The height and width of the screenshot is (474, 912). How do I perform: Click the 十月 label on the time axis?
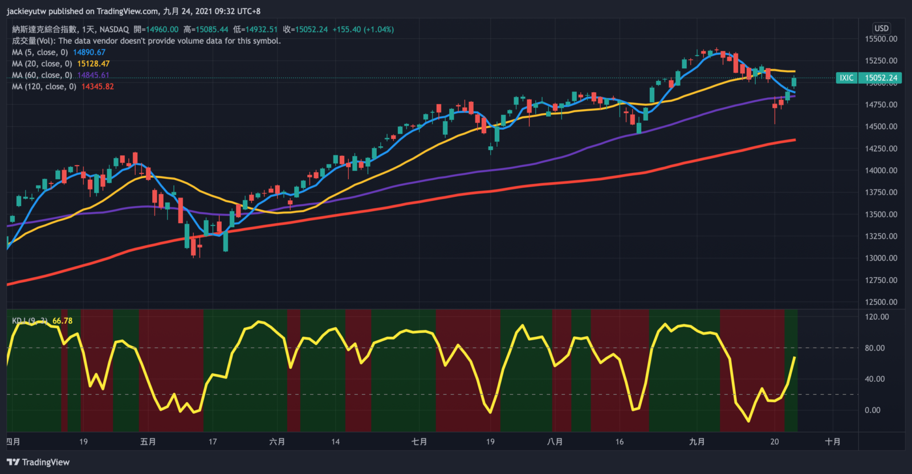pos(832,442)
